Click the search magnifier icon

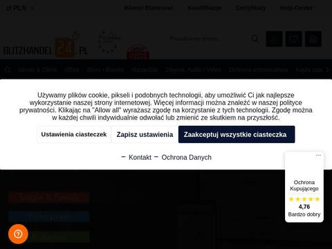(255, 39)
